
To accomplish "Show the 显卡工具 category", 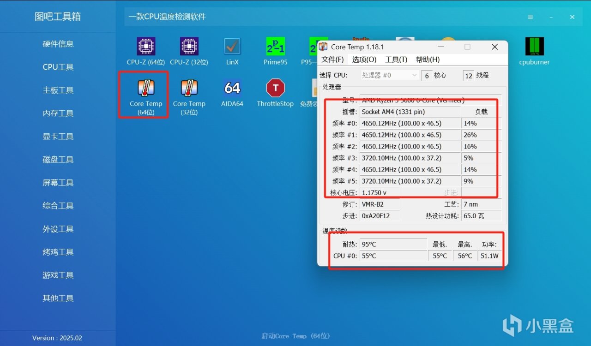I will (x=58, y=137).
